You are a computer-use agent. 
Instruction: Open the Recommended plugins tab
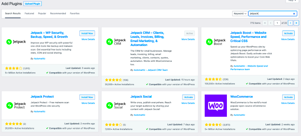tap(58, 14)
